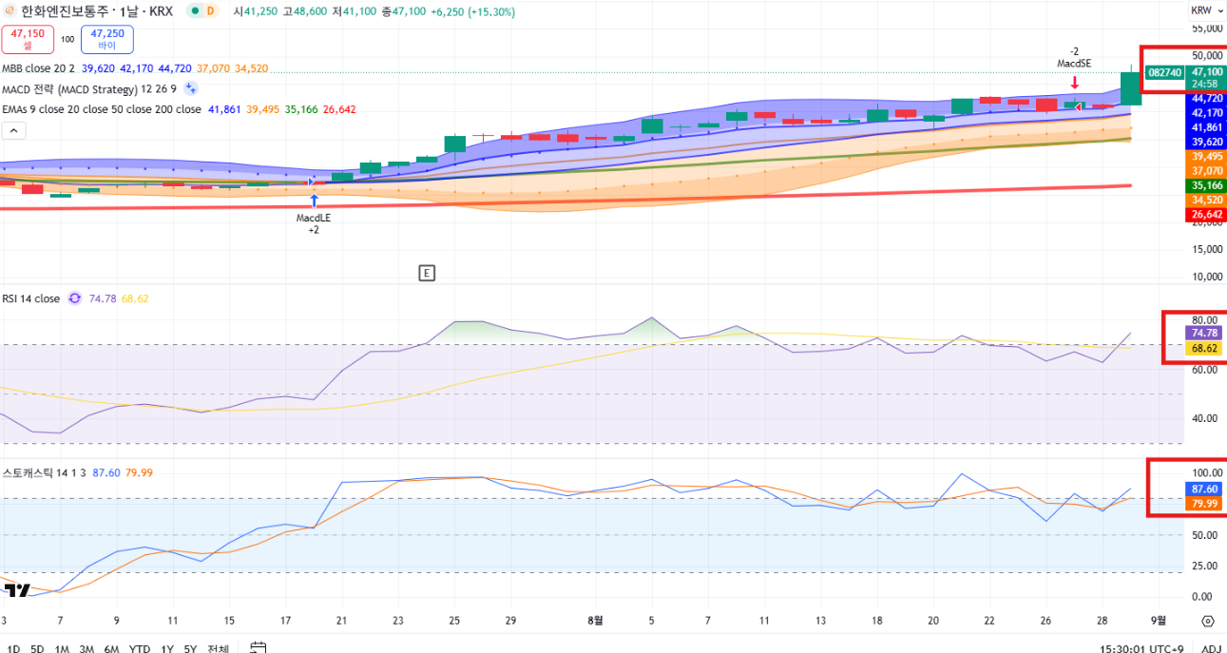This screenshot has width=1227, height=653.
Task: Click the 082740 symbol price label
Action: coord(1164,72)
